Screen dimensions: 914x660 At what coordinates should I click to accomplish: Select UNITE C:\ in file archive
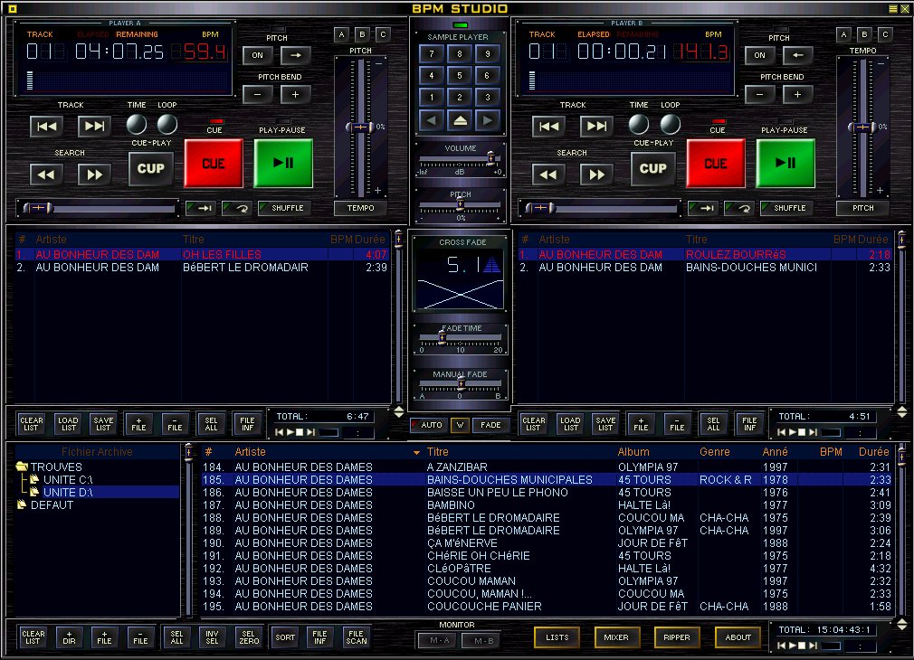68,480
